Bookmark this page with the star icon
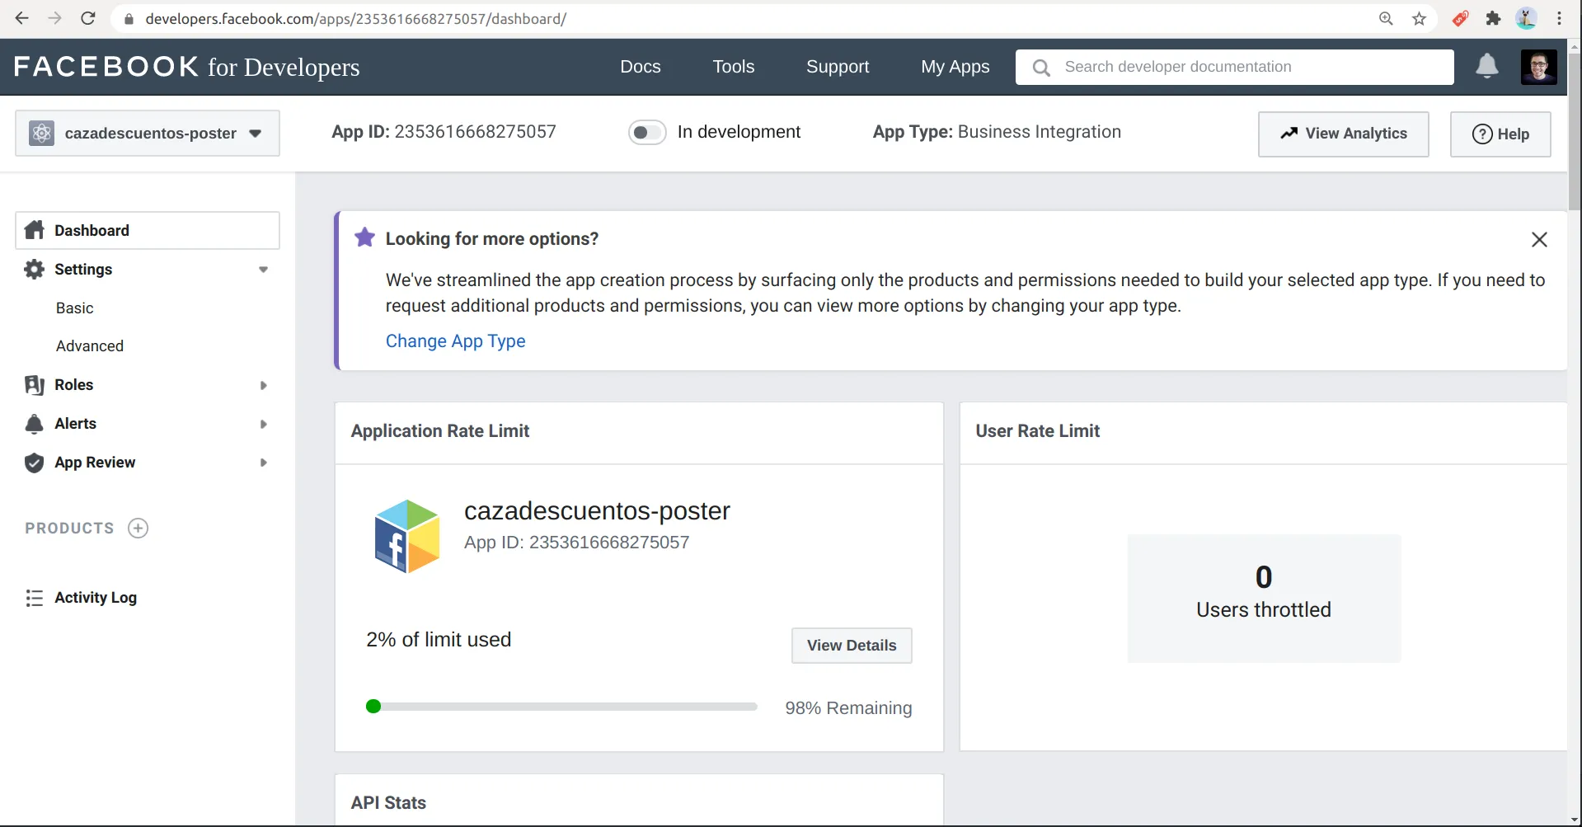Image resolution: width=1582 pixels, height=827 pixels. pos(1419,18)
